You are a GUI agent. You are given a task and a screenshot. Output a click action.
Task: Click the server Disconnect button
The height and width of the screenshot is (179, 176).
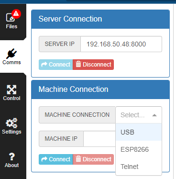tap(93, 65)
